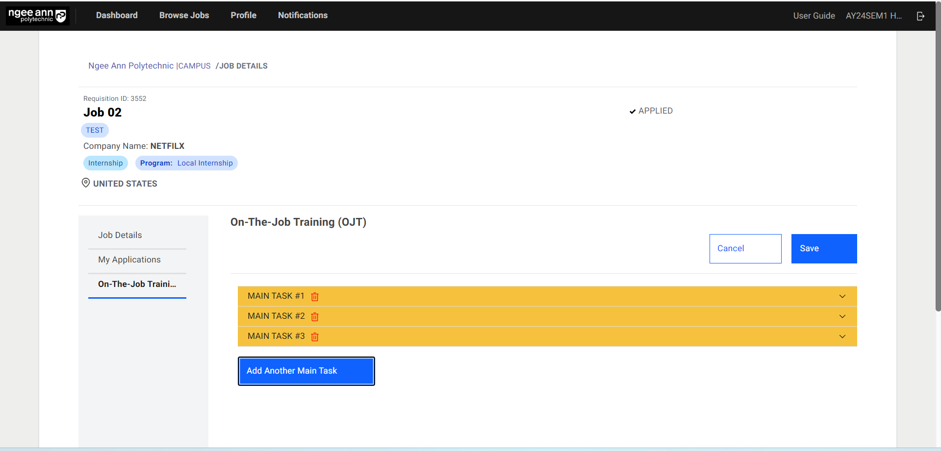View Notifications
The width and height of the screenshot is (941, 451).
tap(303, 15)
